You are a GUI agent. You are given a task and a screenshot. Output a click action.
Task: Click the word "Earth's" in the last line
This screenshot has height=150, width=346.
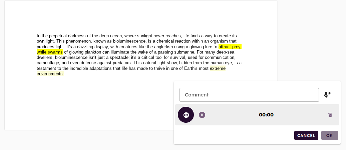click(x=191, y=69)
